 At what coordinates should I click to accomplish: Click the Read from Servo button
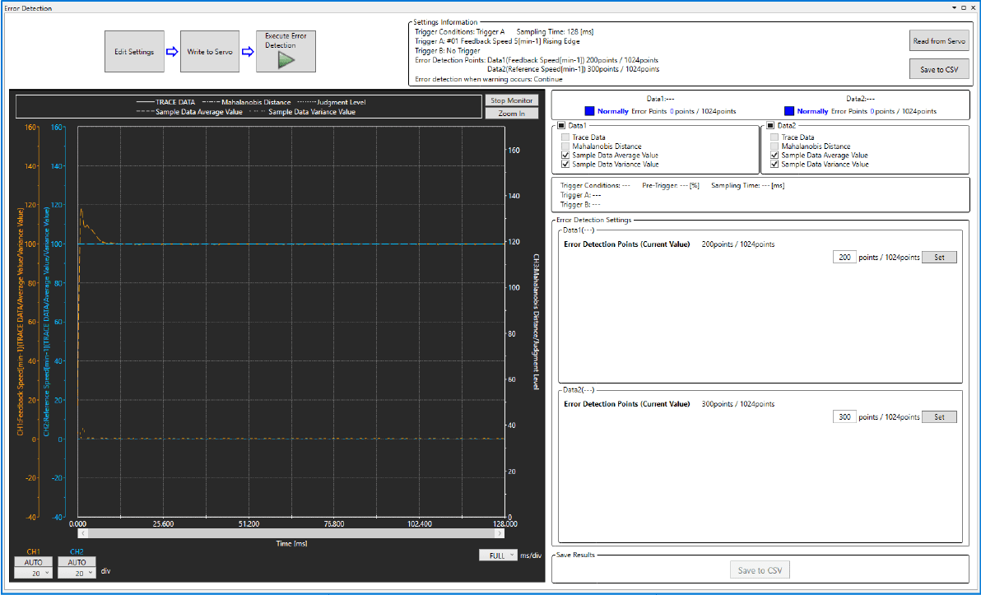click(939, 41)
